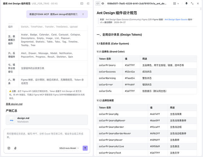203x157 pixels.
Task: Click the #ff4d4f value cell
Action: (x=131, y=85)
